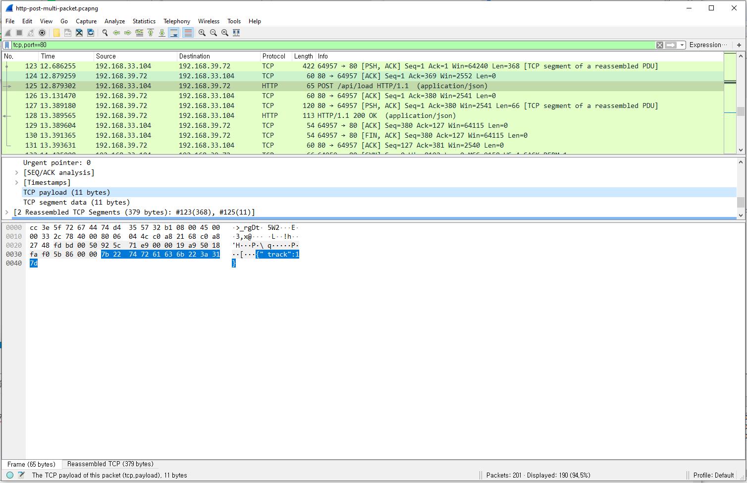Open display filter history dropdown
The width and height of the screenshot is (747, 483).
[682, 45]
